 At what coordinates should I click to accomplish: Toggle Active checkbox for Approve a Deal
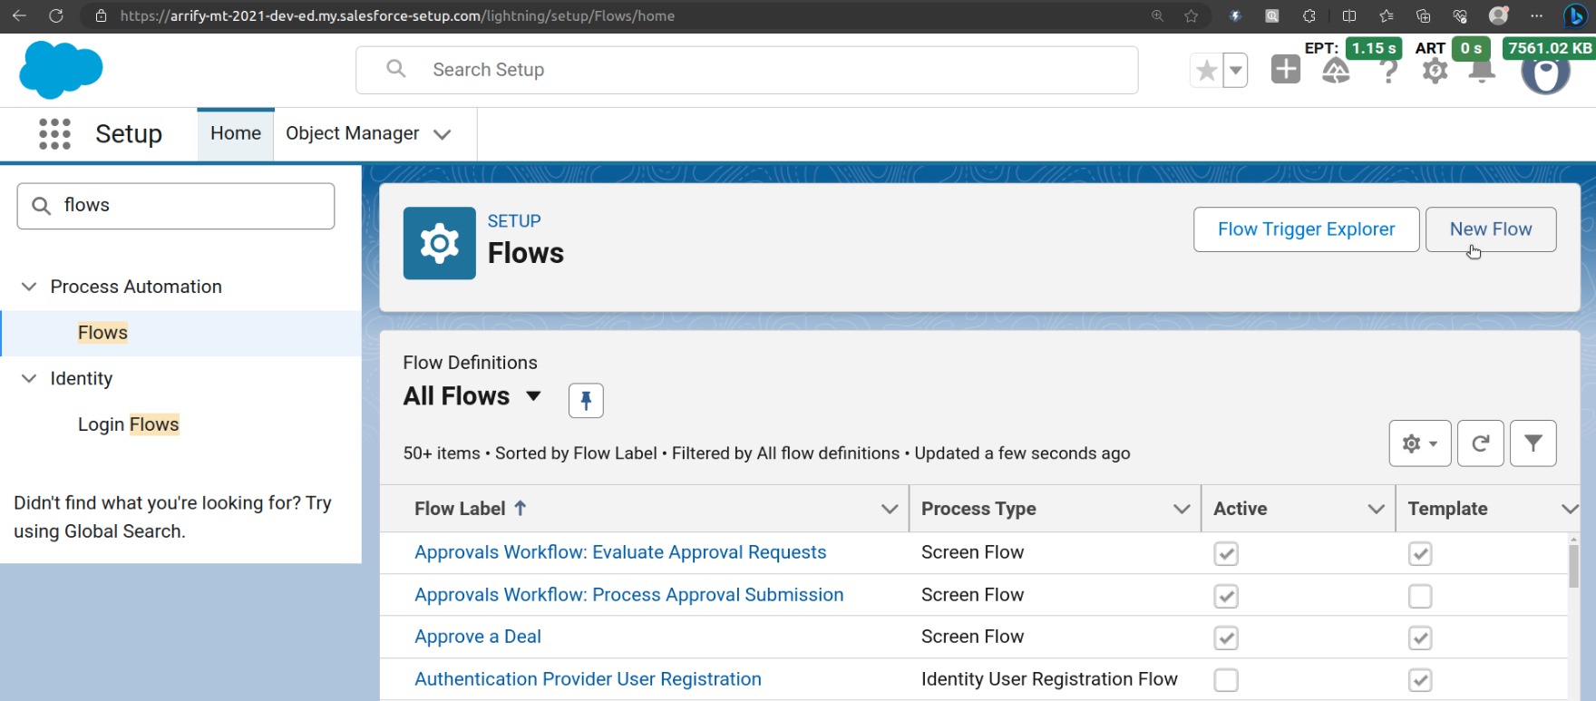tap(1225, 638)
